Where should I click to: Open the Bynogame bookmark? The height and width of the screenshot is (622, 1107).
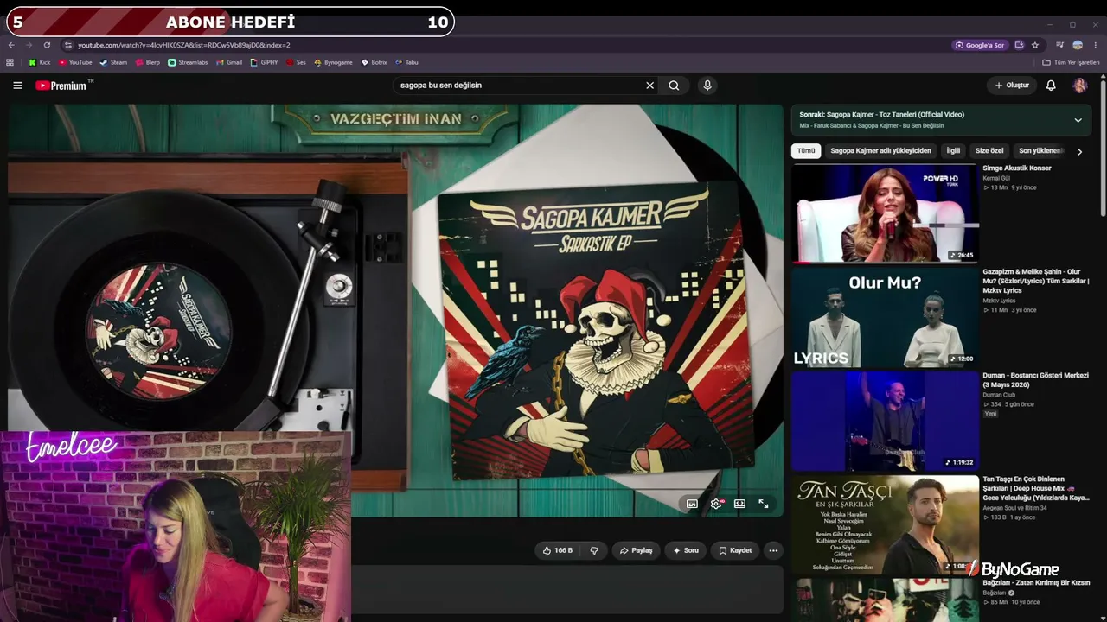333,62
